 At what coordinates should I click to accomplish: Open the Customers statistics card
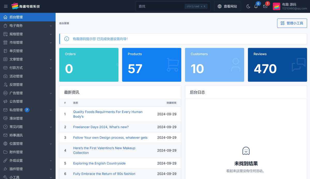click(x=214, y=65)
